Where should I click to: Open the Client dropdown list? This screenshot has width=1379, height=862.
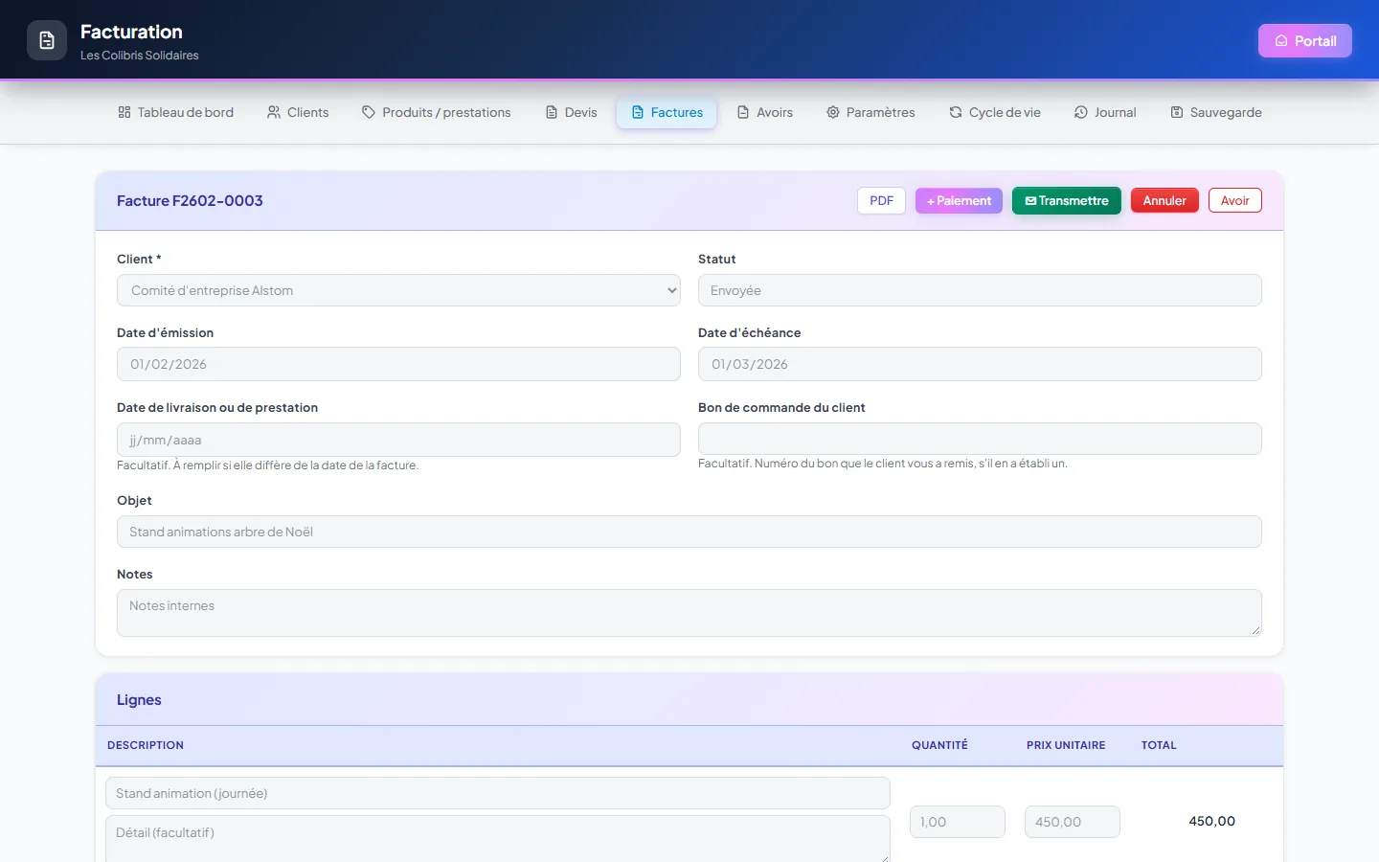398,290
